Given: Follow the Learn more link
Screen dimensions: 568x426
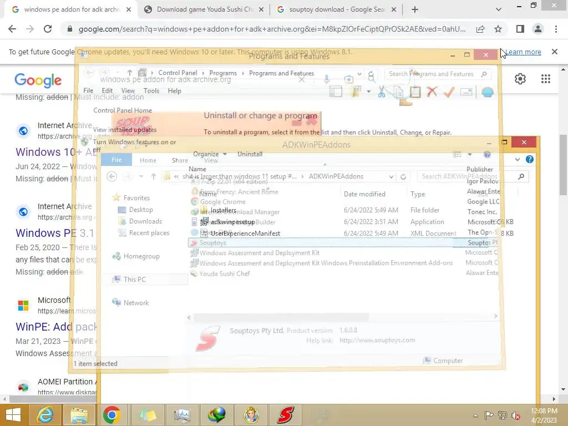Looking at the screenshot, I should click(x=523, y=52).
